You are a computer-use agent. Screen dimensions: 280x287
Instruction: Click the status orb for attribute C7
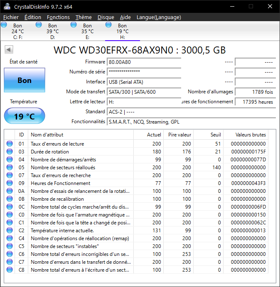coord(10,262)
